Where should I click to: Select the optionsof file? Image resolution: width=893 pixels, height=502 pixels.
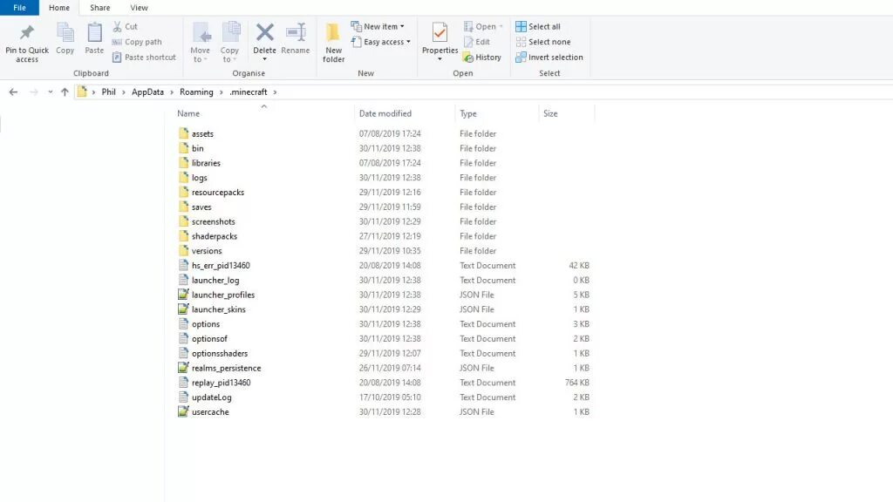(209, 339)
